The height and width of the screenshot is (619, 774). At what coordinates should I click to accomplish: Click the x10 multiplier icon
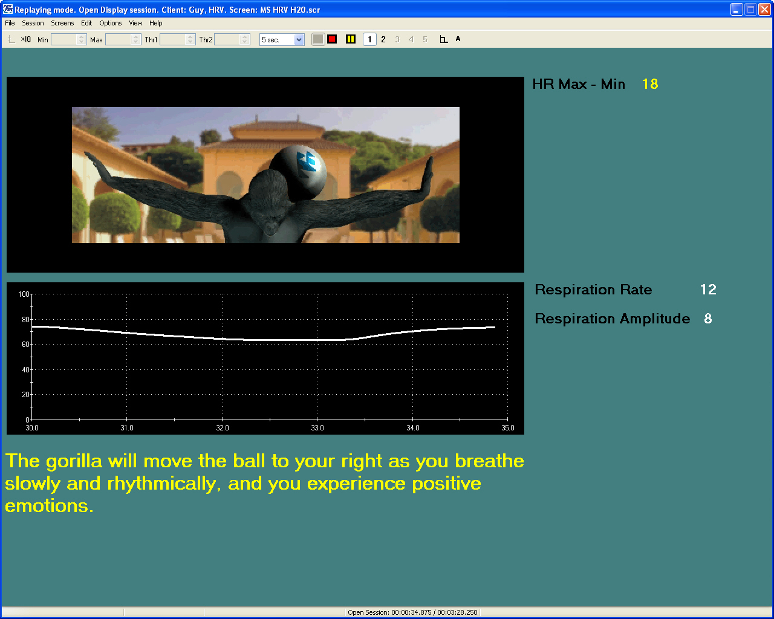pos(25,39)
